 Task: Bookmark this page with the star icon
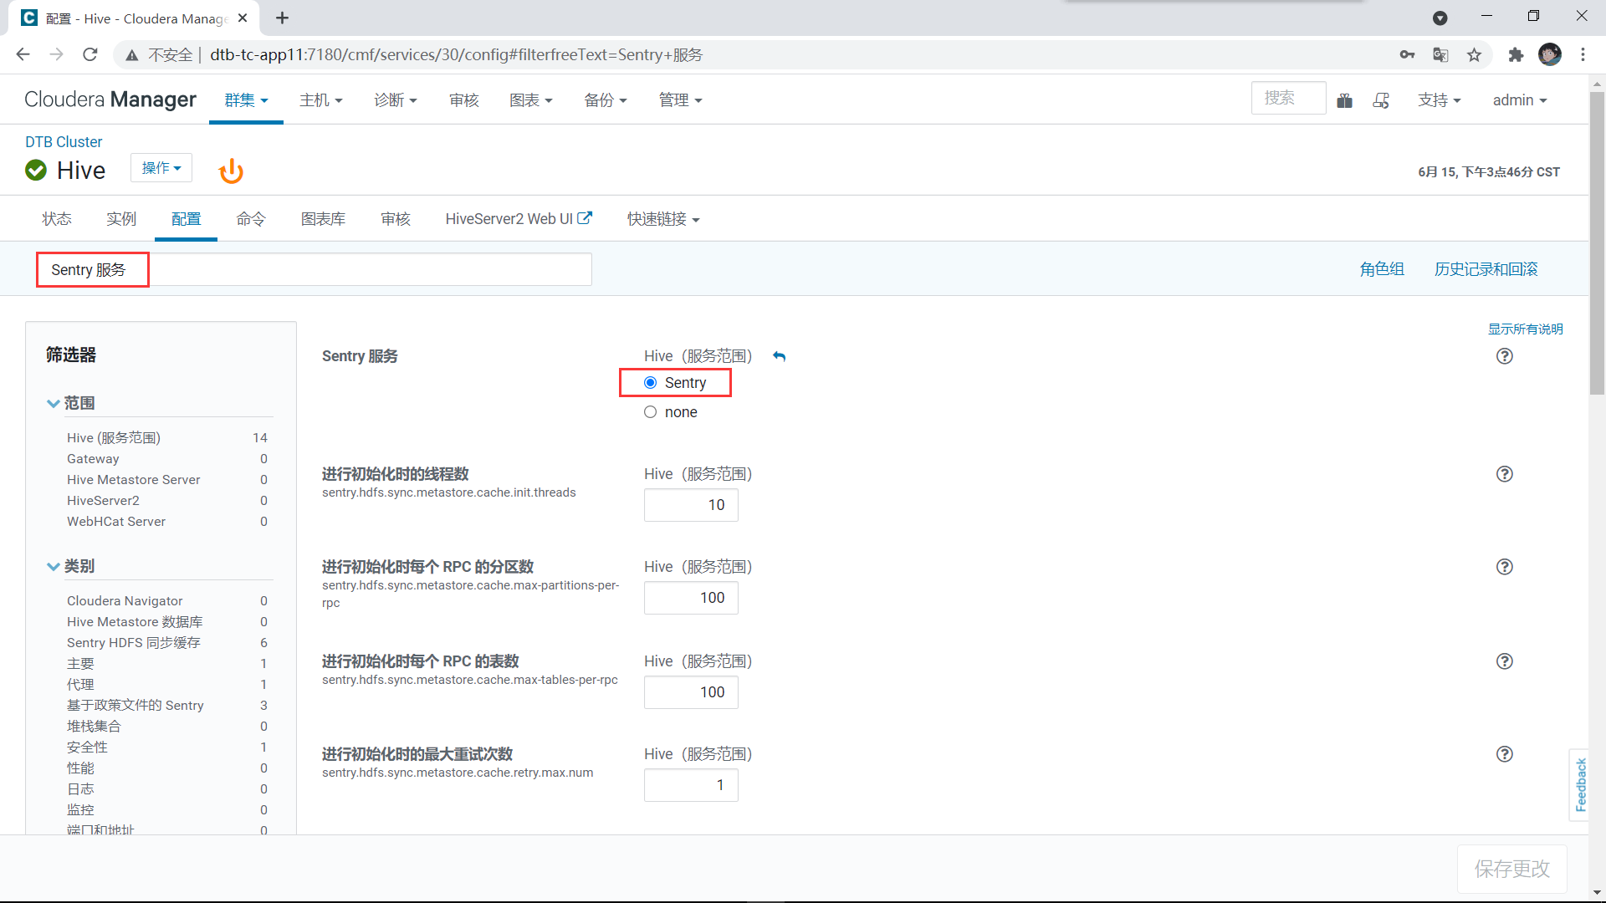(x=1474, y=54)
